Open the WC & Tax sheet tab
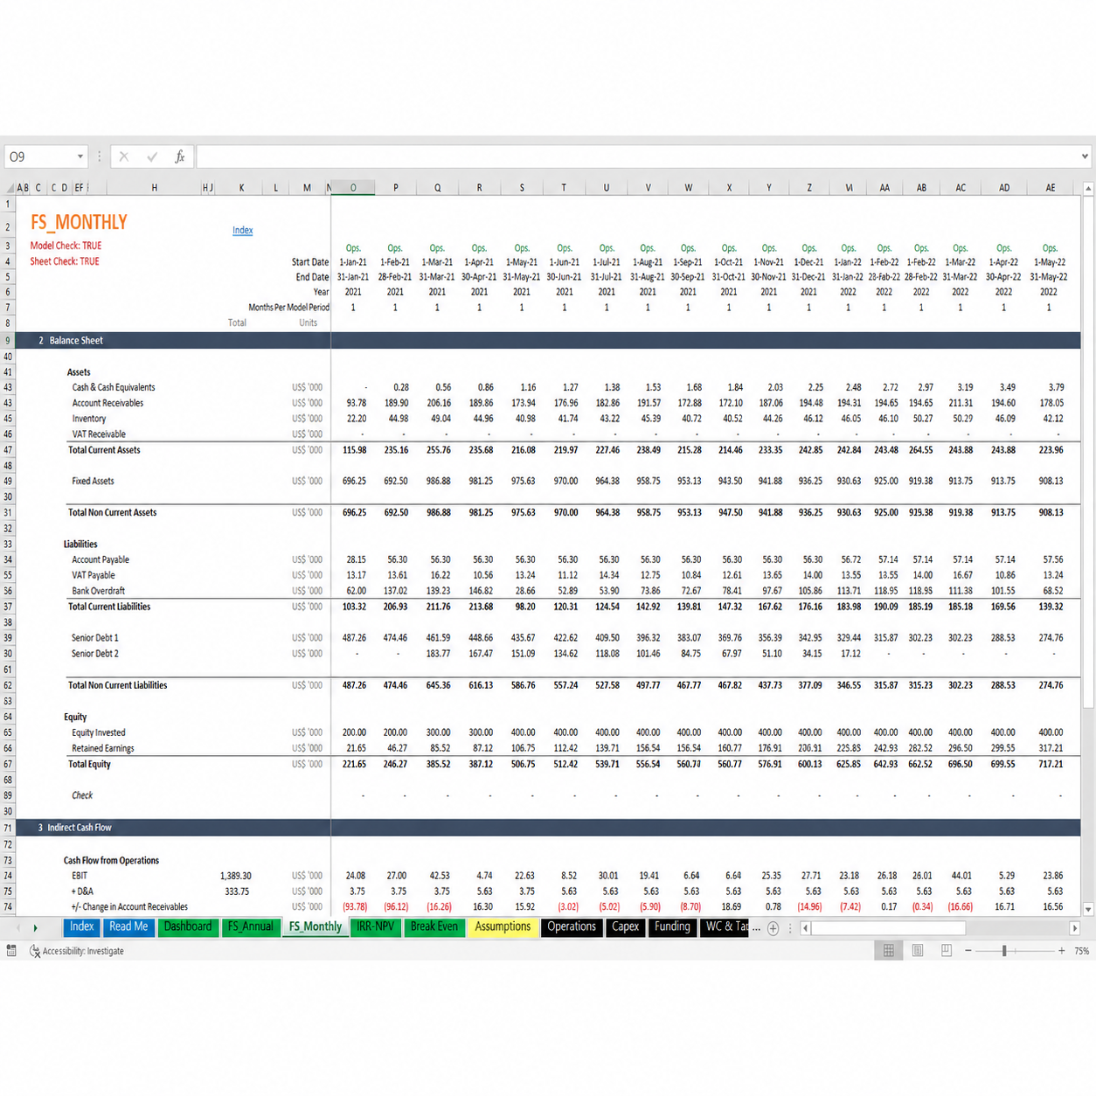 click(x=725, y=927)
